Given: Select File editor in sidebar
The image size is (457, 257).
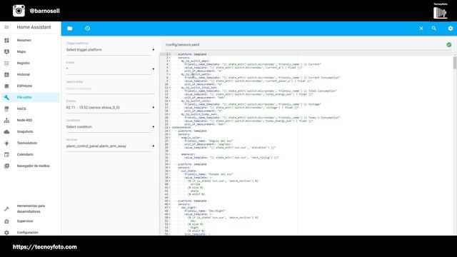Looking at the screenshot, I should click(30, 97).
